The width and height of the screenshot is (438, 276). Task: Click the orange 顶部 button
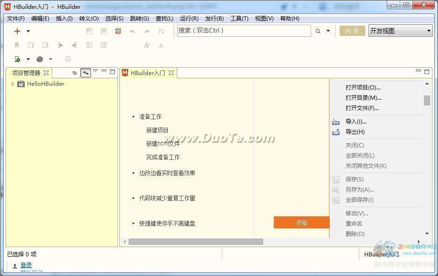coord(302,222)
